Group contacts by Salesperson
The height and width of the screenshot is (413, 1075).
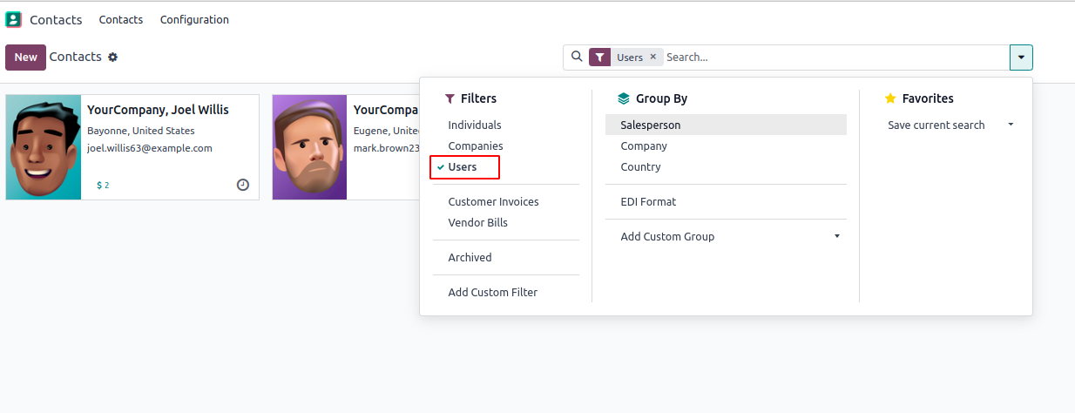[x=651, y=125]
